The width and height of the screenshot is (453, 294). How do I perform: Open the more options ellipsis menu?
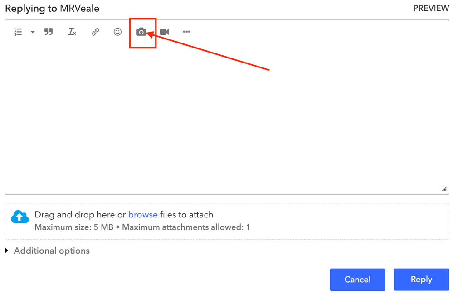pos(186,32)
